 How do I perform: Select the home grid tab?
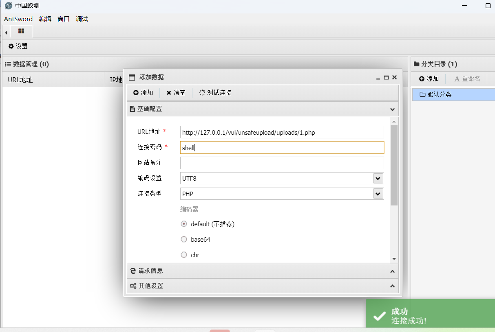pyautogui.click(x=21, y=31)
